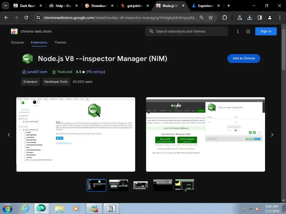Image resolution: width=286 pixels, height=214 pixels.
Task: Open Windows Explorer folder in taskbar
Action: coord(59,208)
